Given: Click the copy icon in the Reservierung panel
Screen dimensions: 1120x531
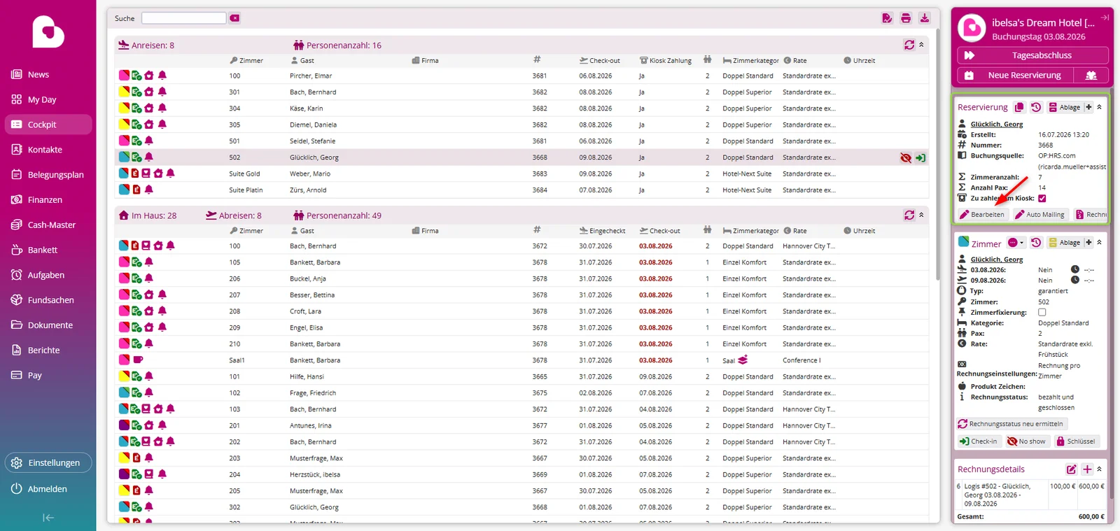Looking at the screenshot, I should click(x=1019, y=107).
